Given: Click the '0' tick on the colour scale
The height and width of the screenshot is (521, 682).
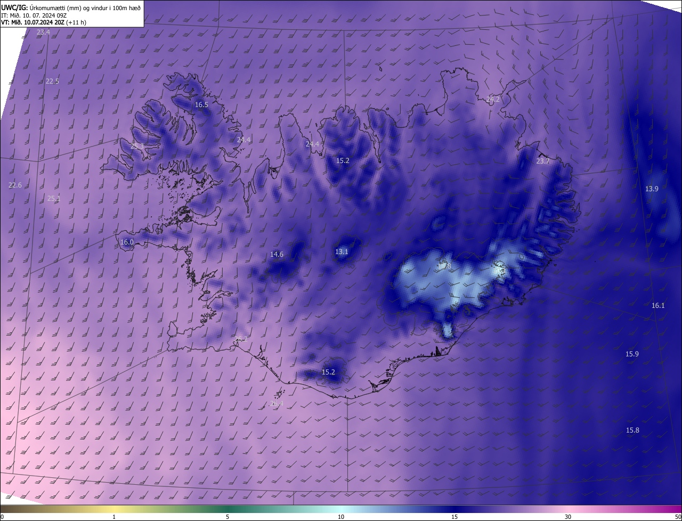Looking at the screenshot, I should coord(2,517).
